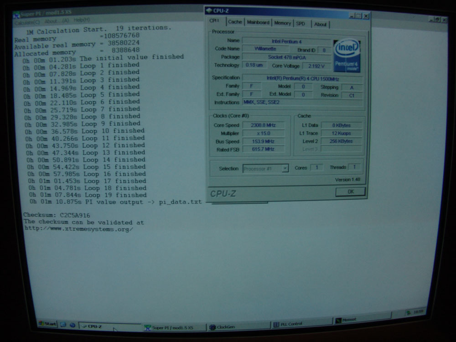456x342 pixels.
Task: Click the system tray clock
Action: (x=418, y=312)
